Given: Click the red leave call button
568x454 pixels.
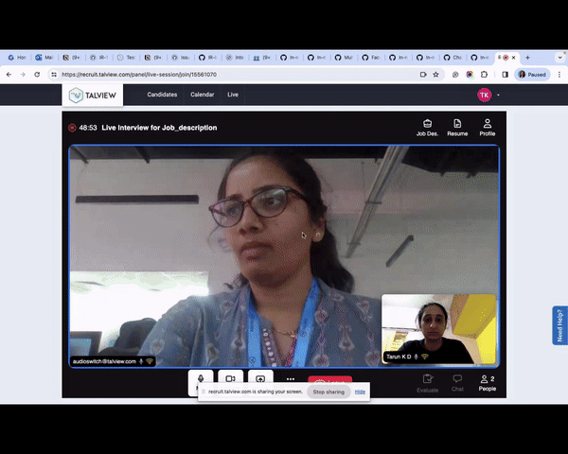Looking at the screenshot, I should click(x=329, y=380).
